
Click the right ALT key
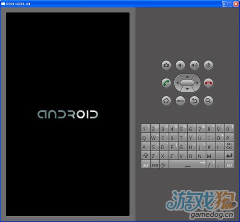pyautogui.click(x=229, y=164)
